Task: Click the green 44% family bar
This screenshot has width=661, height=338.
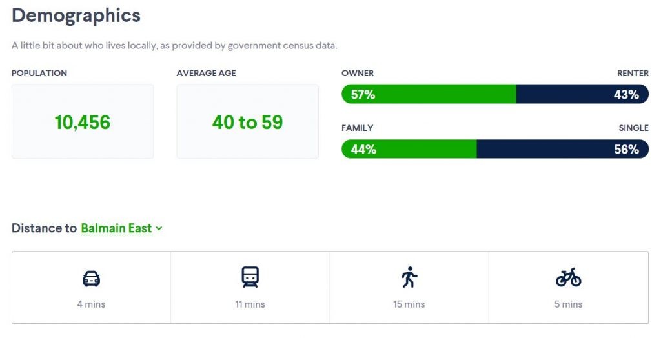Action: point(409,149)
